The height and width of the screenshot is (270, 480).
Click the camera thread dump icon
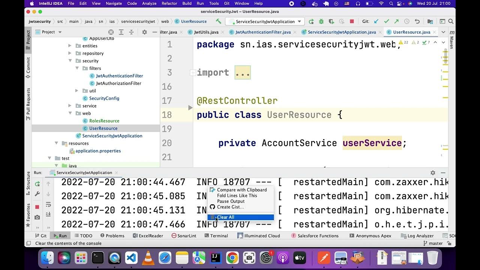coord(37,217)
